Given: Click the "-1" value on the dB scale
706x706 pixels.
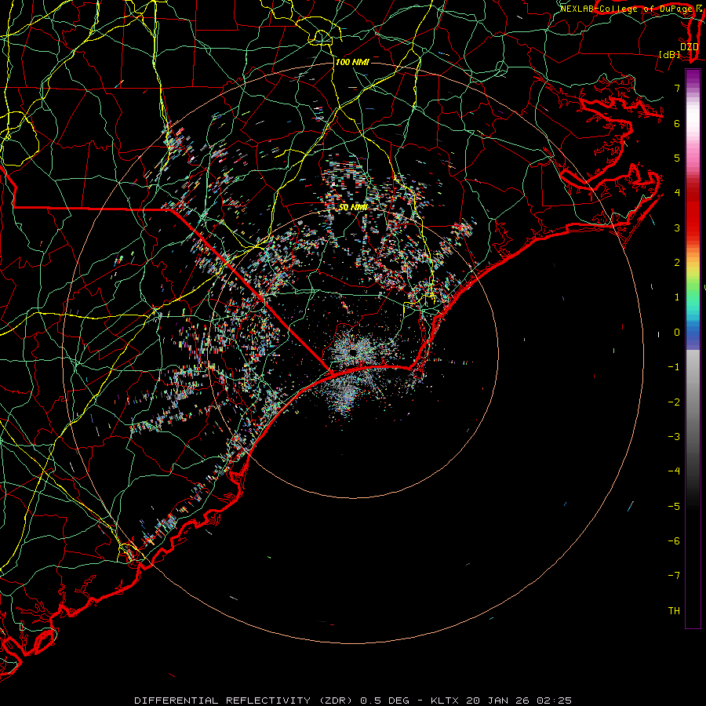Looking at the screenshot, I should [674, 367].
